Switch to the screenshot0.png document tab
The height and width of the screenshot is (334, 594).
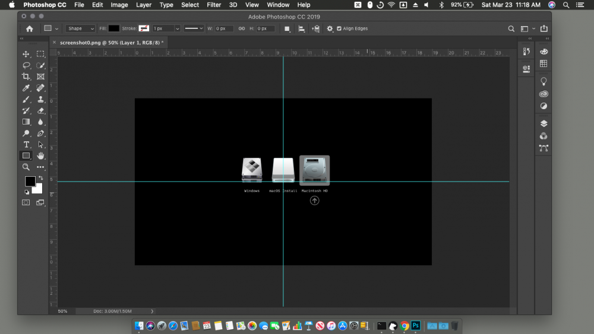pos(112,42)
